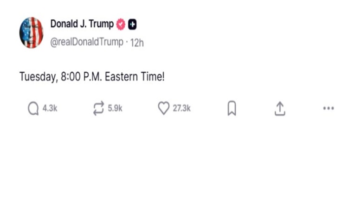Open the @realDonaldTrump handle link
This screenshot has height=199, width=348.
pyautogui.click(x=86, y=42)
